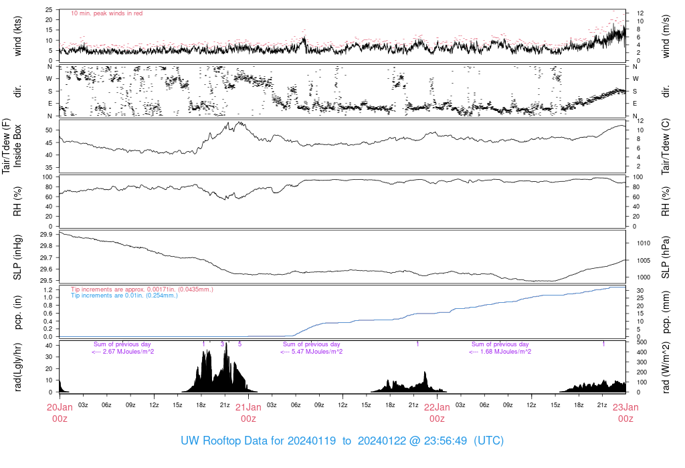Select the "50" tick on Tair/Tdew (F) axis
The width and height of the screenshot is (685, 468).
(x=49, y=130)
